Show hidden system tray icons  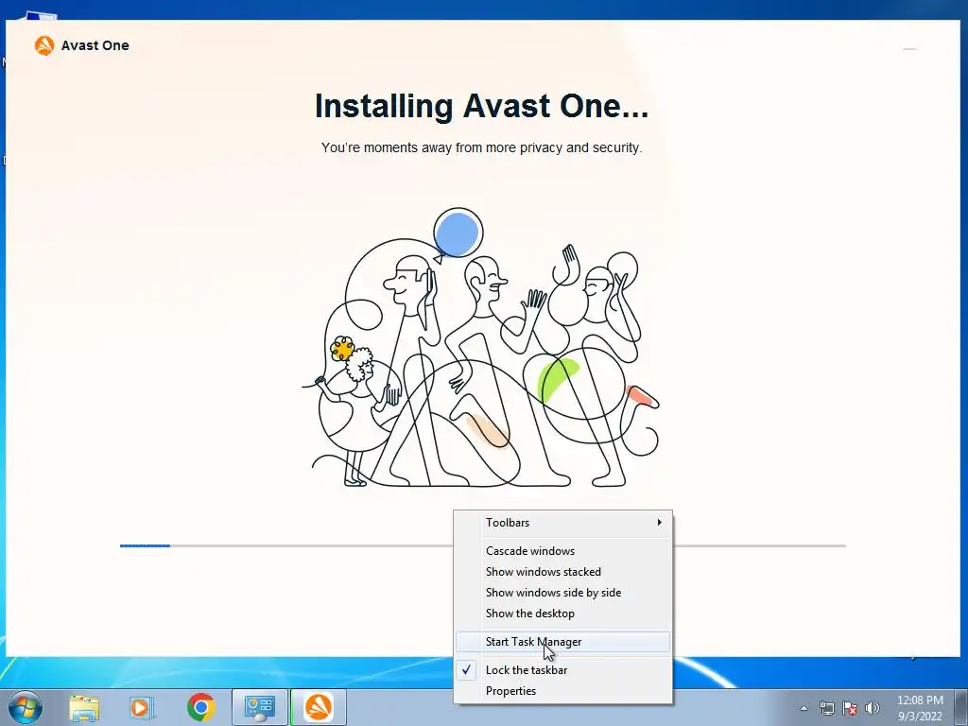pyautogui.click(x=804, y=708)
